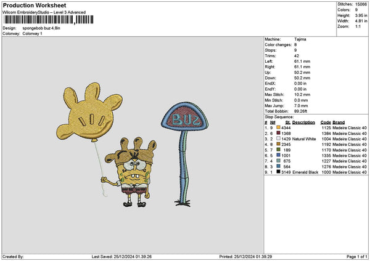Click the "Production Worksheet" title

[35, 5]
